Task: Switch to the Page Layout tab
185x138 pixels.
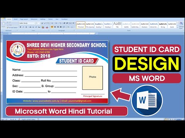Action: coord(24,19)
